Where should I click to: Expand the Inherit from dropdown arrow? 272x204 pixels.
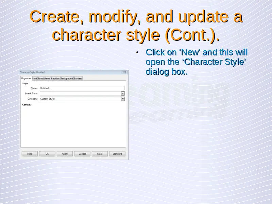[123, 93]
